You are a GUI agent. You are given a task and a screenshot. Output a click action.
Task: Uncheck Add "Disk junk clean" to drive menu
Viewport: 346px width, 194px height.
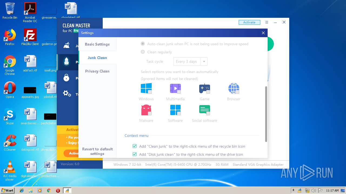click(x=135, y=154)
